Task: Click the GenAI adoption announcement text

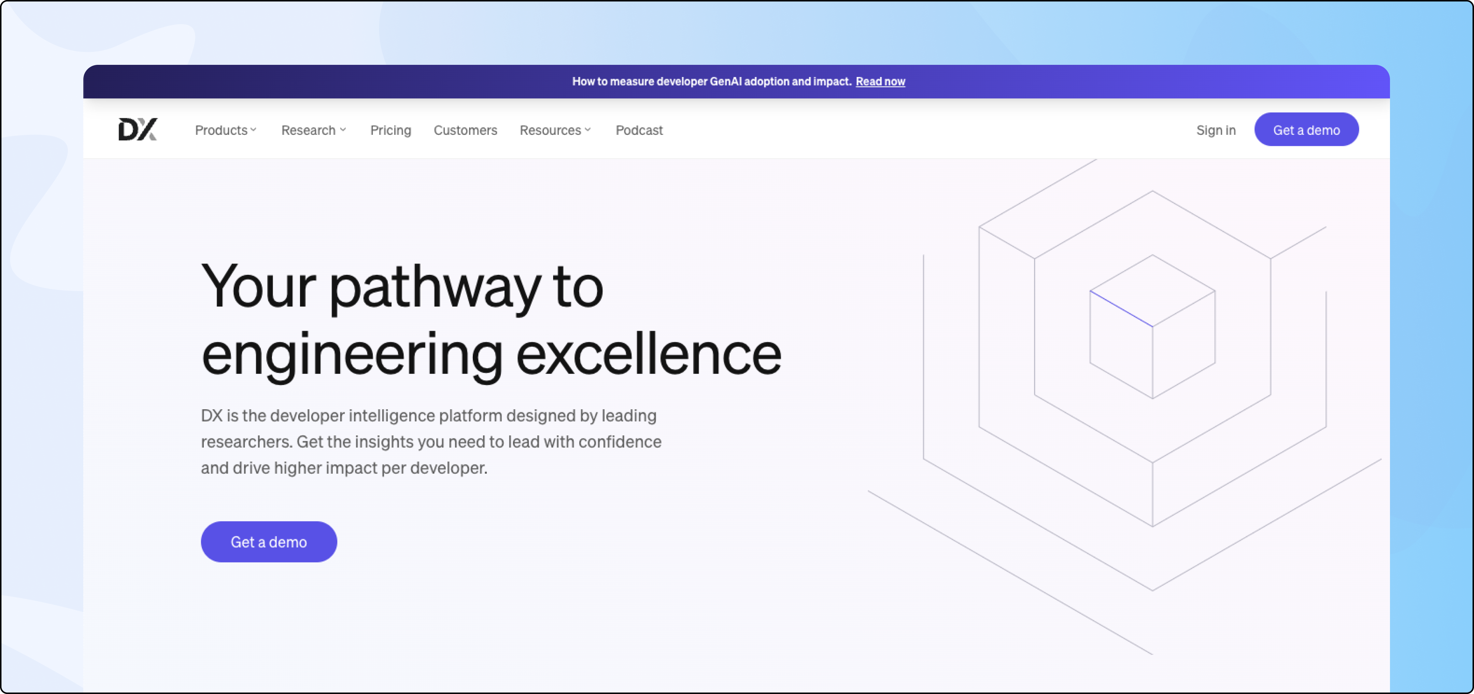Action: [712, 81]
